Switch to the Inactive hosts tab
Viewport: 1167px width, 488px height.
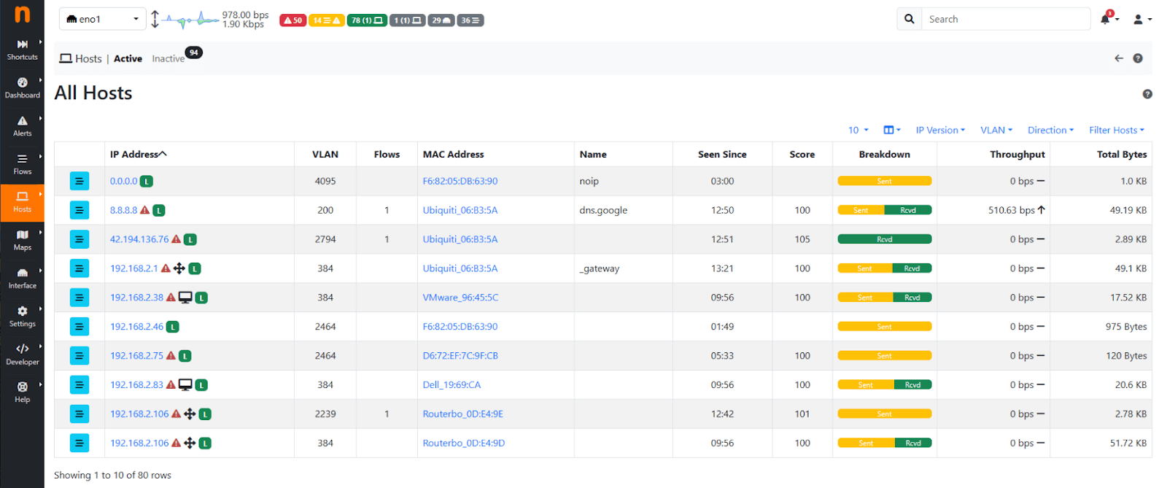[168, 59]
